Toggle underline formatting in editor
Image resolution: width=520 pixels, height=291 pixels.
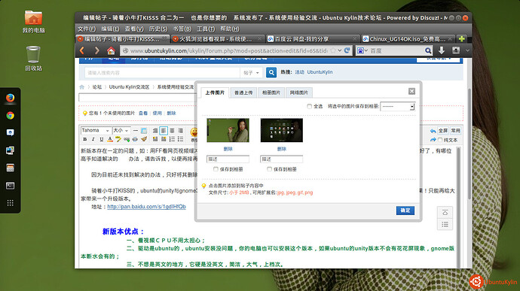102,139
